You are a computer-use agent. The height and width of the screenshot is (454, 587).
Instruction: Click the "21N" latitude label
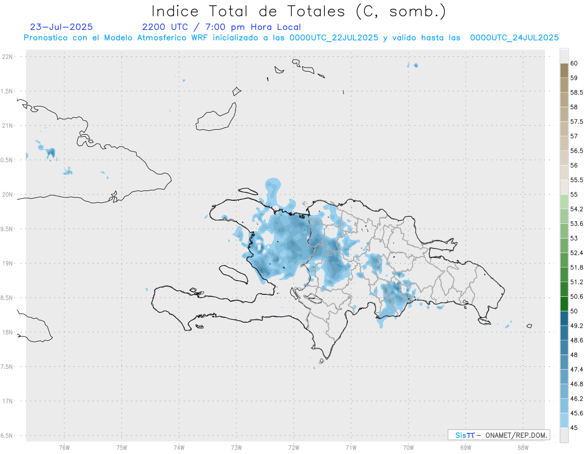click(7, 125)
